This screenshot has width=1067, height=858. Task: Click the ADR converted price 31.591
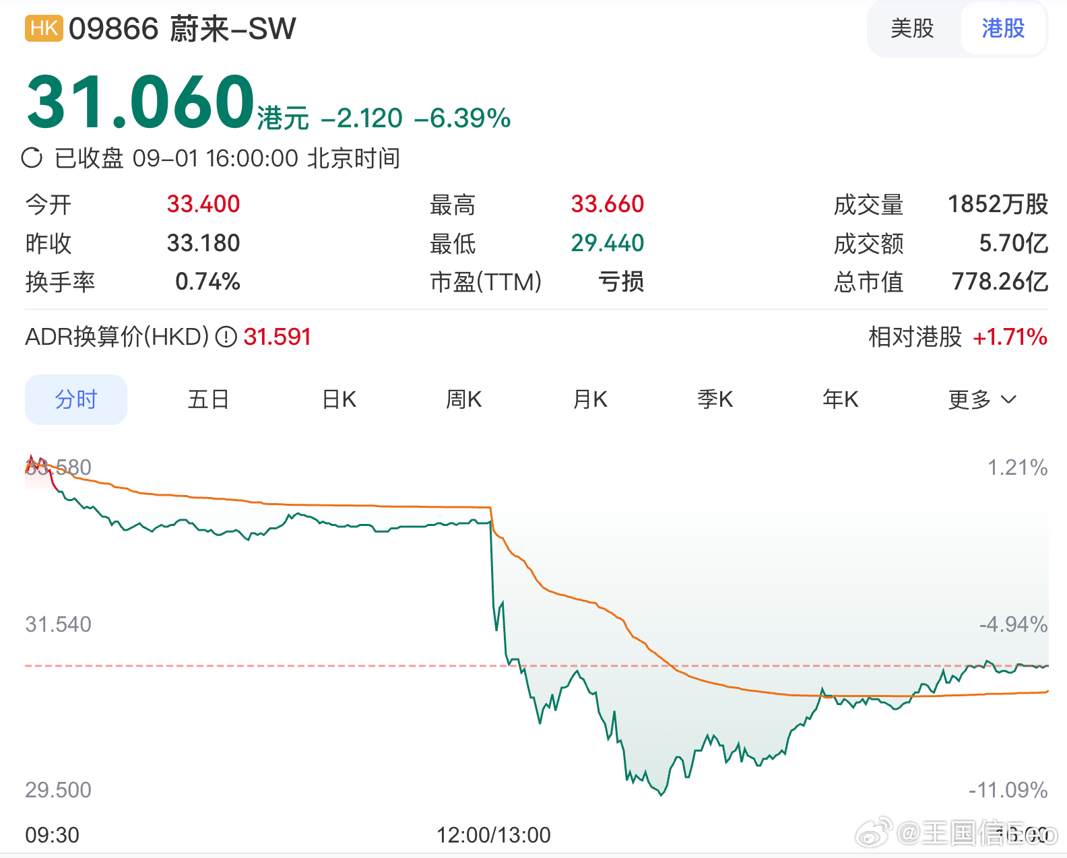coord(278,337)
